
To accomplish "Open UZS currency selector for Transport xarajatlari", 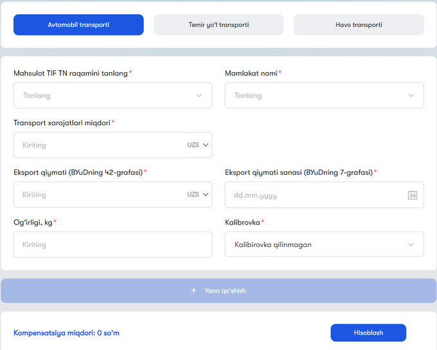I will (198, 145).
